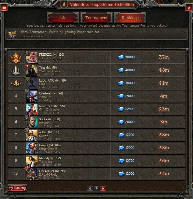
Task: Click the third-place tiara icon
Action: pyautogui.click(x=16, y=83)
